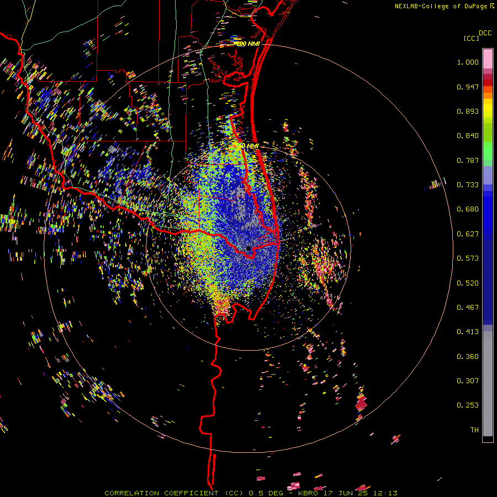Select the 0.413 scale value

[468, 332]
